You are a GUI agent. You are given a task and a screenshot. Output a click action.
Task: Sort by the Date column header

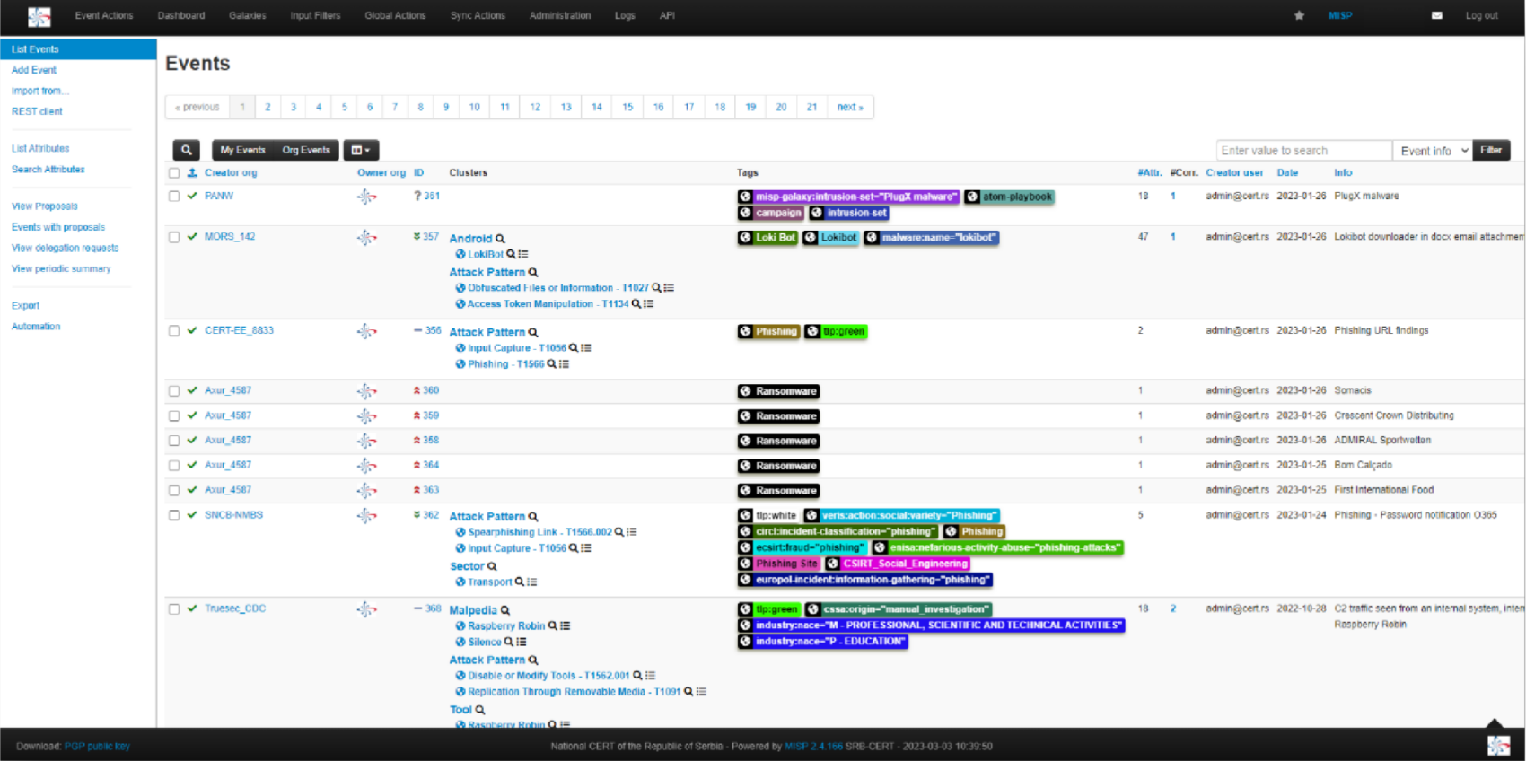pos(1287,173)
